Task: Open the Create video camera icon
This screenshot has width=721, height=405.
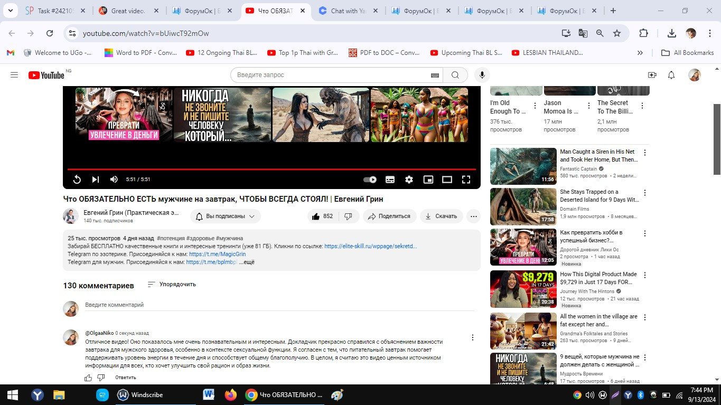Action: [x=652, y=75]
